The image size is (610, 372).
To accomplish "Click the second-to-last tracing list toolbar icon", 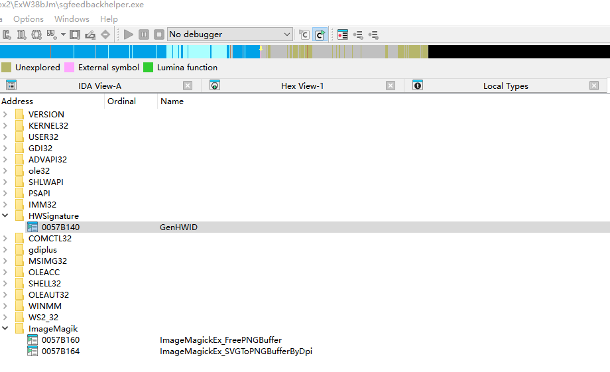I will pyautogui.click(x=358, y=34).
